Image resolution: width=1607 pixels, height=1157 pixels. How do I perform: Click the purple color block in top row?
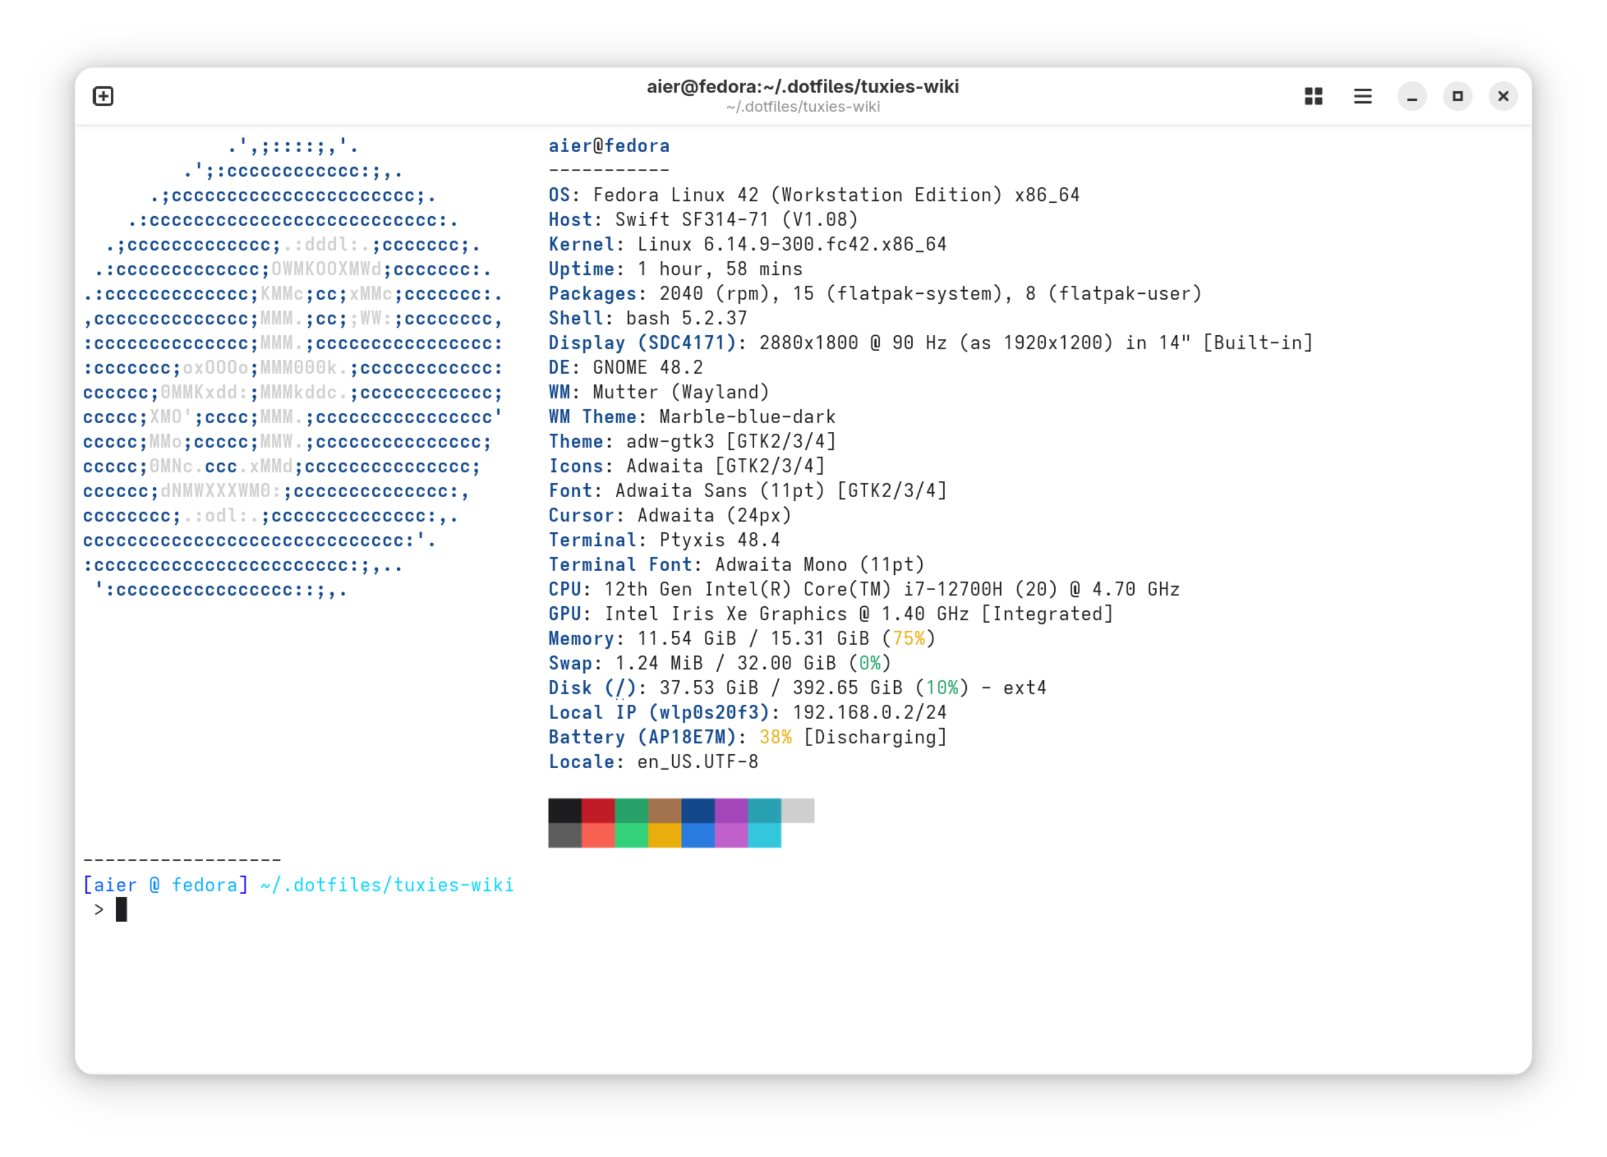[x=731, y=811]
